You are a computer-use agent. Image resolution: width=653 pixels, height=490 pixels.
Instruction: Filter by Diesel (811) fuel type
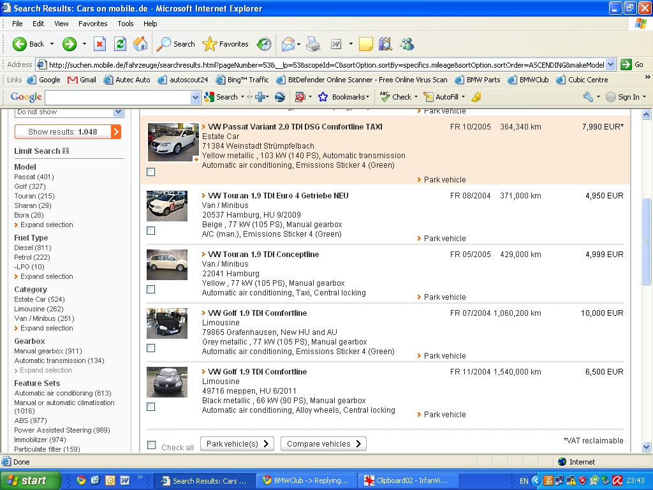click(33, 248)
